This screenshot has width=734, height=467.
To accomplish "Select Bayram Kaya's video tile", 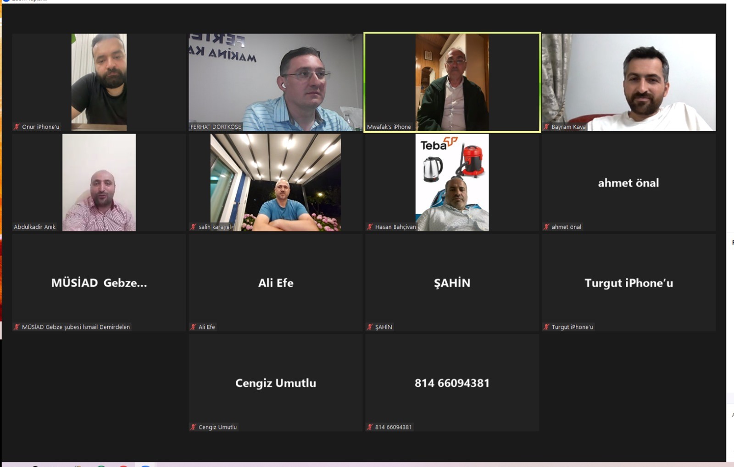I will pyautogui.click(x=628, y=82).
